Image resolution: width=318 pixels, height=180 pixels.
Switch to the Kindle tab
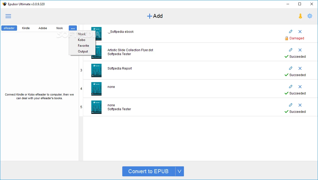click(26, 28)
